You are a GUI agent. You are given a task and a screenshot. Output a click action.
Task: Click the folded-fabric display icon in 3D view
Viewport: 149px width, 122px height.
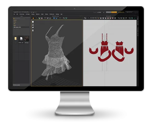coord(33,27)
